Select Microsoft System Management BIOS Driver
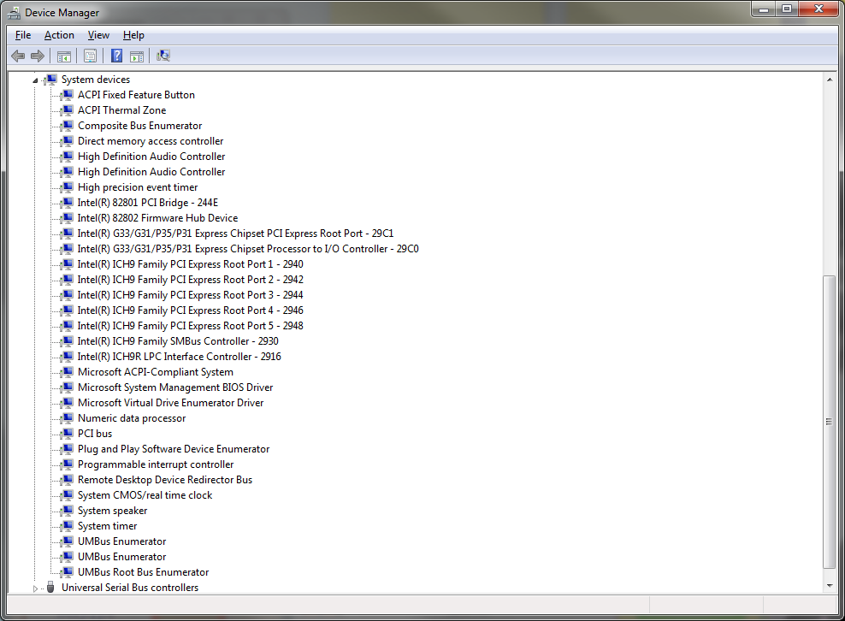 point(175,387)
